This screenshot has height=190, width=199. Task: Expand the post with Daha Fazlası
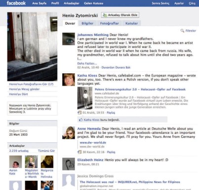pos(87,63)
